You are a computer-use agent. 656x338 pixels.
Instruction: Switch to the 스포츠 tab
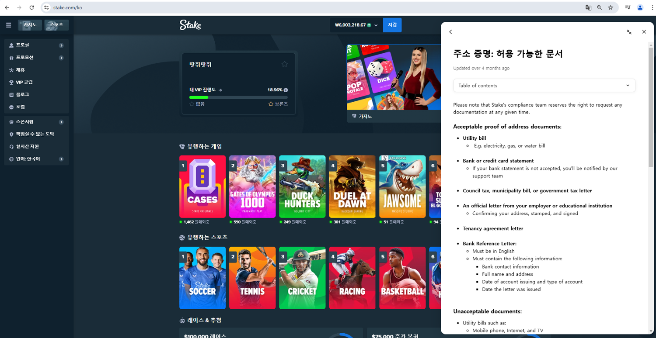click(x=56, y=25)
